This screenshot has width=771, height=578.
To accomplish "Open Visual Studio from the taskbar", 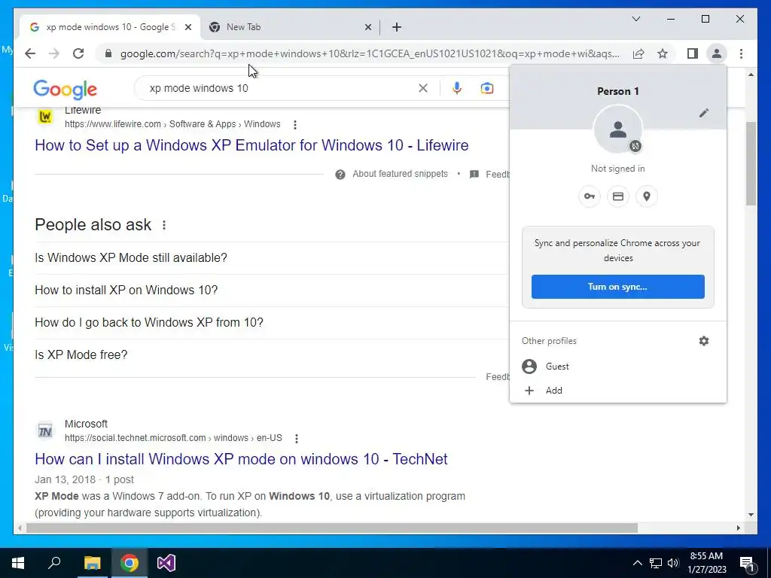I will click(x=166, y=563).
